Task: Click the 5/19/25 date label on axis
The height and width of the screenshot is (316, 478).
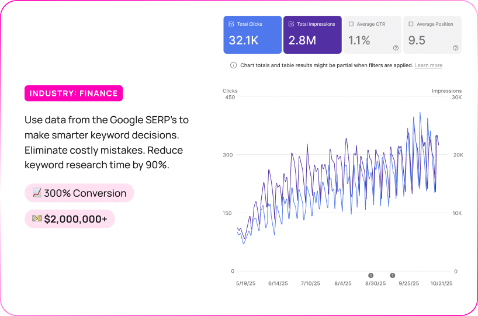Action: click(x=245, y=283)
